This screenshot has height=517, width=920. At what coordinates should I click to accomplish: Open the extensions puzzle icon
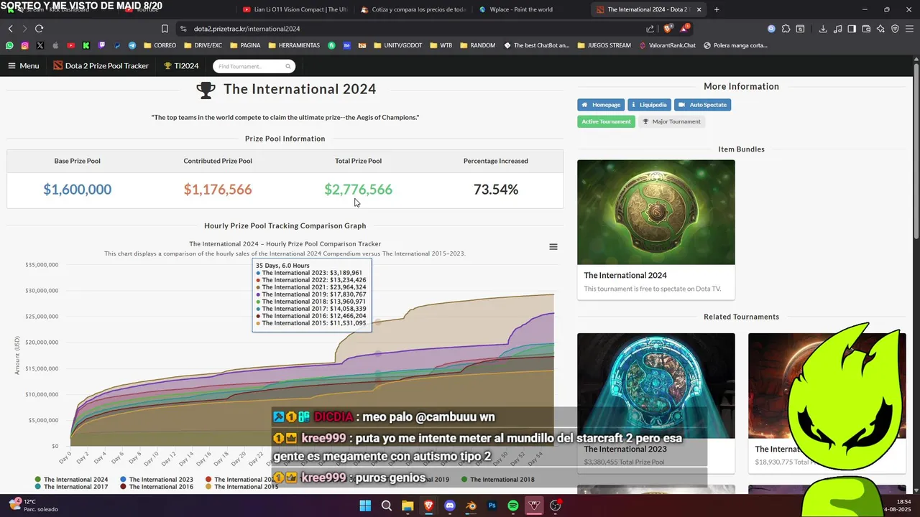point(786,29)
